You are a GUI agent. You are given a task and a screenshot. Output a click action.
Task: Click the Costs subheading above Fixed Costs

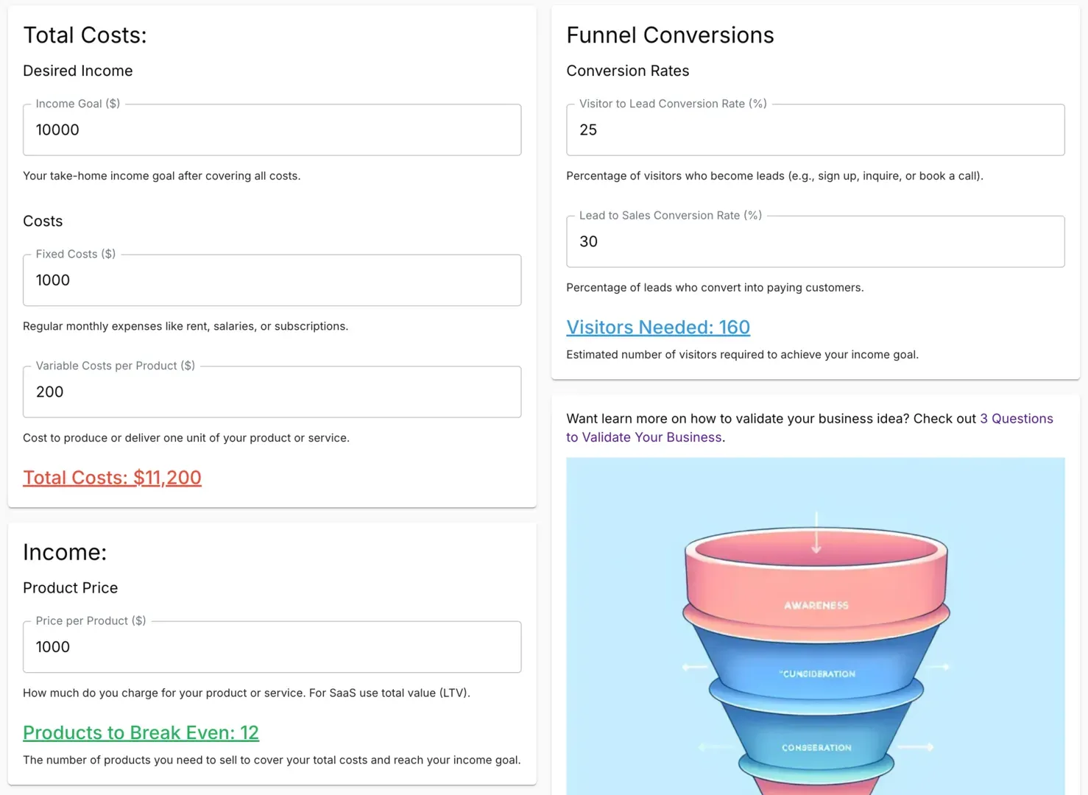pyautogui.click(x=43, y=221)
